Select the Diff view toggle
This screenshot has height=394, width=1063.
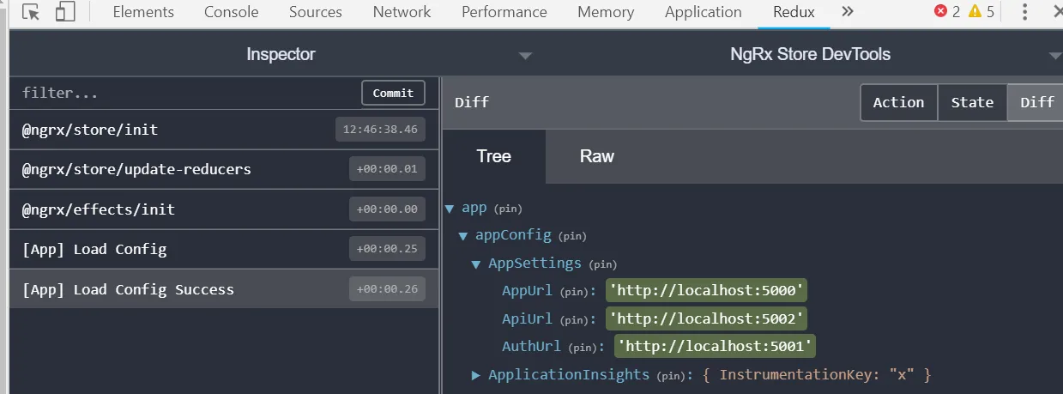1036,102
